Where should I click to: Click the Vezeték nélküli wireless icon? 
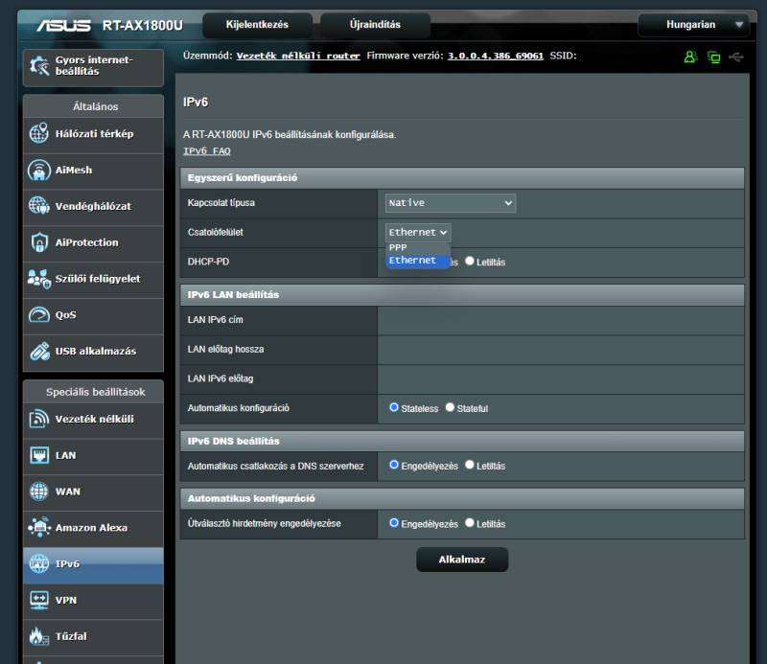pos(39,419)
